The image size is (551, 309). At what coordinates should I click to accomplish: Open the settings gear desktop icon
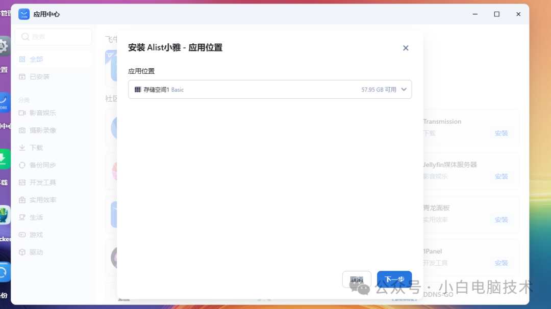(x=4, y=46)
